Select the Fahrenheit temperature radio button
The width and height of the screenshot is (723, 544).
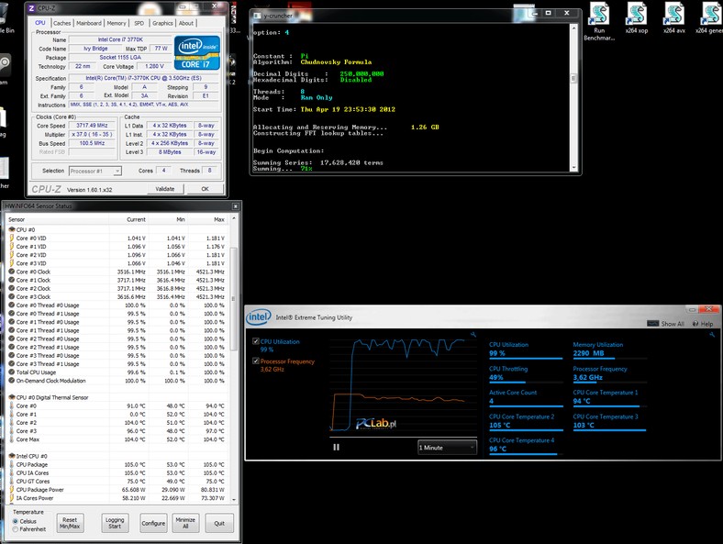[x=16, y=529]
